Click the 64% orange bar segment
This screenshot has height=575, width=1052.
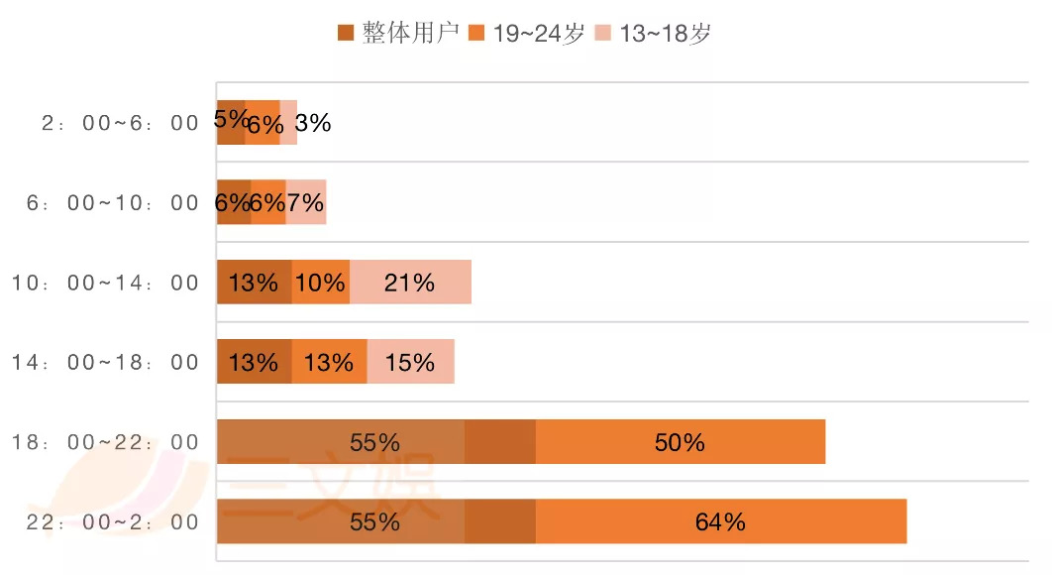click(x=720, y=522)
